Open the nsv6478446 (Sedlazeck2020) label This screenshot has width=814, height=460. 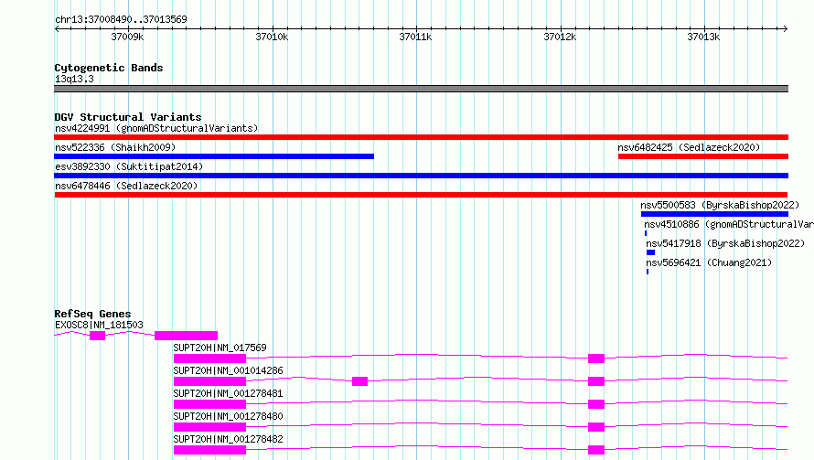126,186
